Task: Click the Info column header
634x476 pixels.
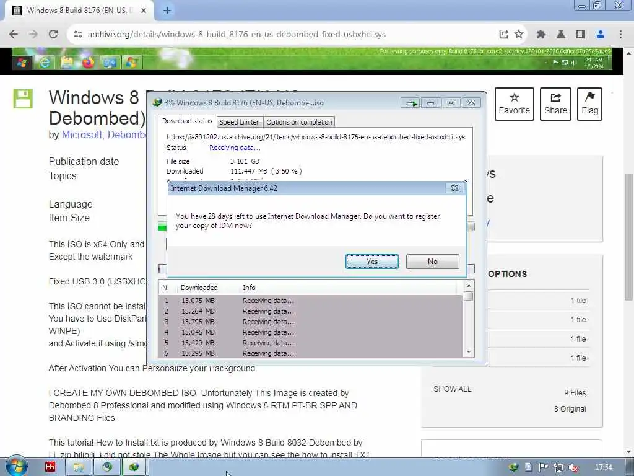Action: coord(249,288)
